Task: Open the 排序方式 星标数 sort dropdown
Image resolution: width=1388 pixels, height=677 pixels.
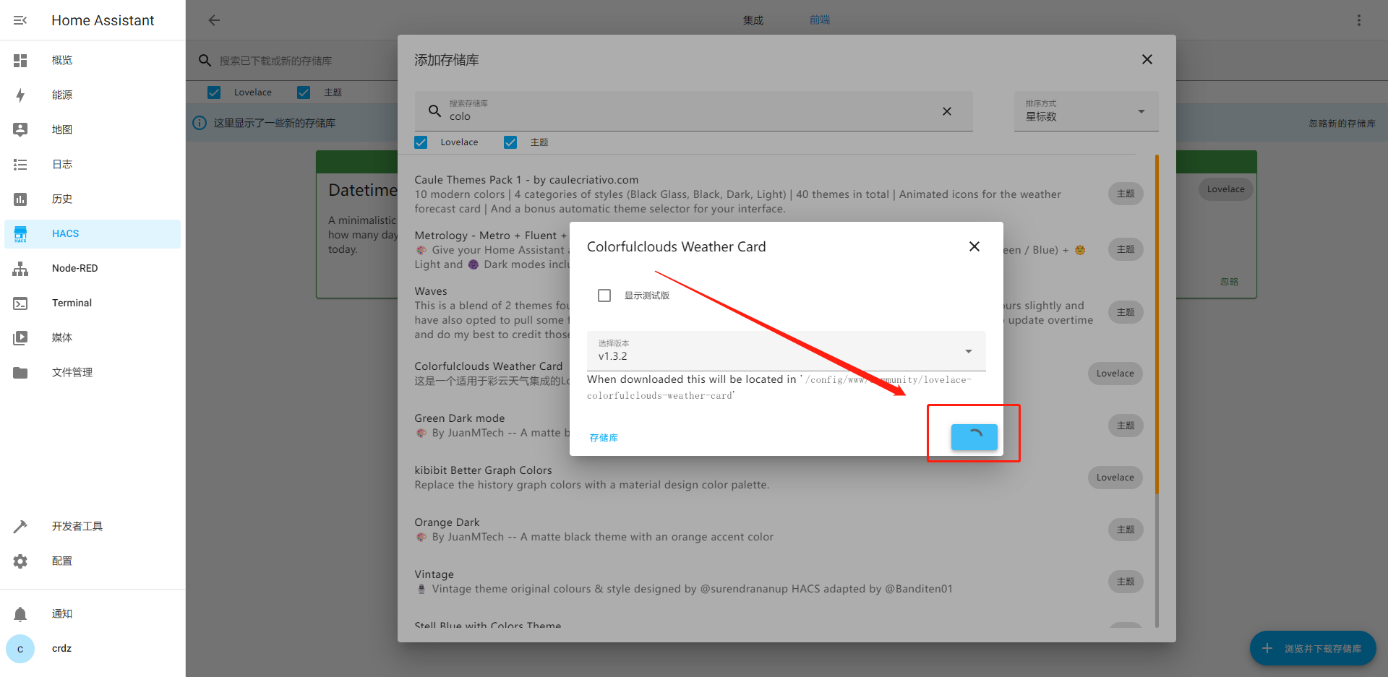Action: (x=1085, y=111)
